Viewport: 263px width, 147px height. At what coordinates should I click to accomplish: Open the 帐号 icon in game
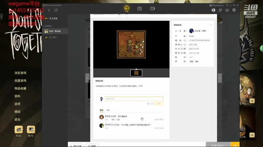(x=31, y=130)
